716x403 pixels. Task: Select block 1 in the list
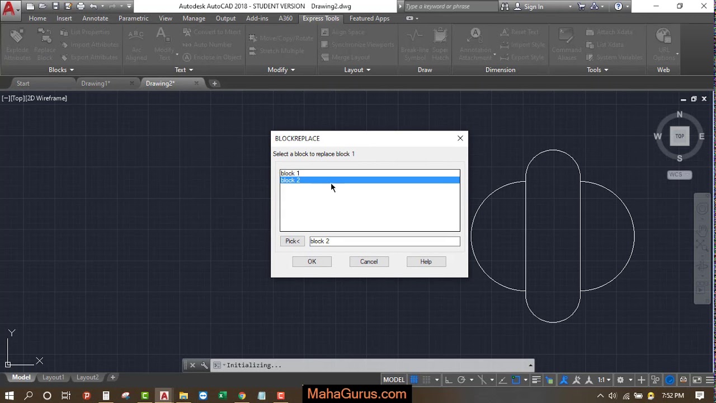pyautogui.click(x=370, y=174)
